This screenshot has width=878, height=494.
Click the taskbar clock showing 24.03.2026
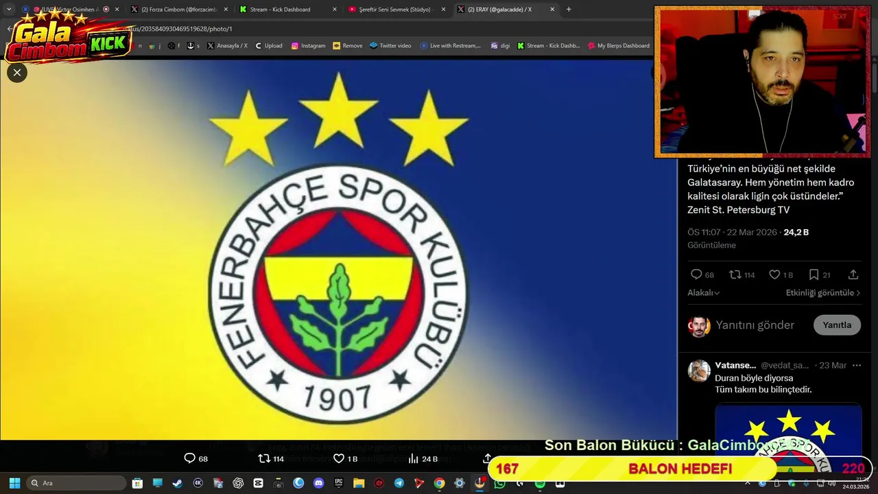[855, 483]
